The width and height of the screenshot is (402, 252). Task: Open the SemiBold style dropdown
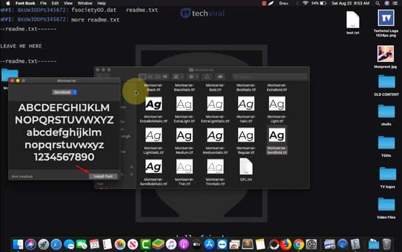point(64,92)
